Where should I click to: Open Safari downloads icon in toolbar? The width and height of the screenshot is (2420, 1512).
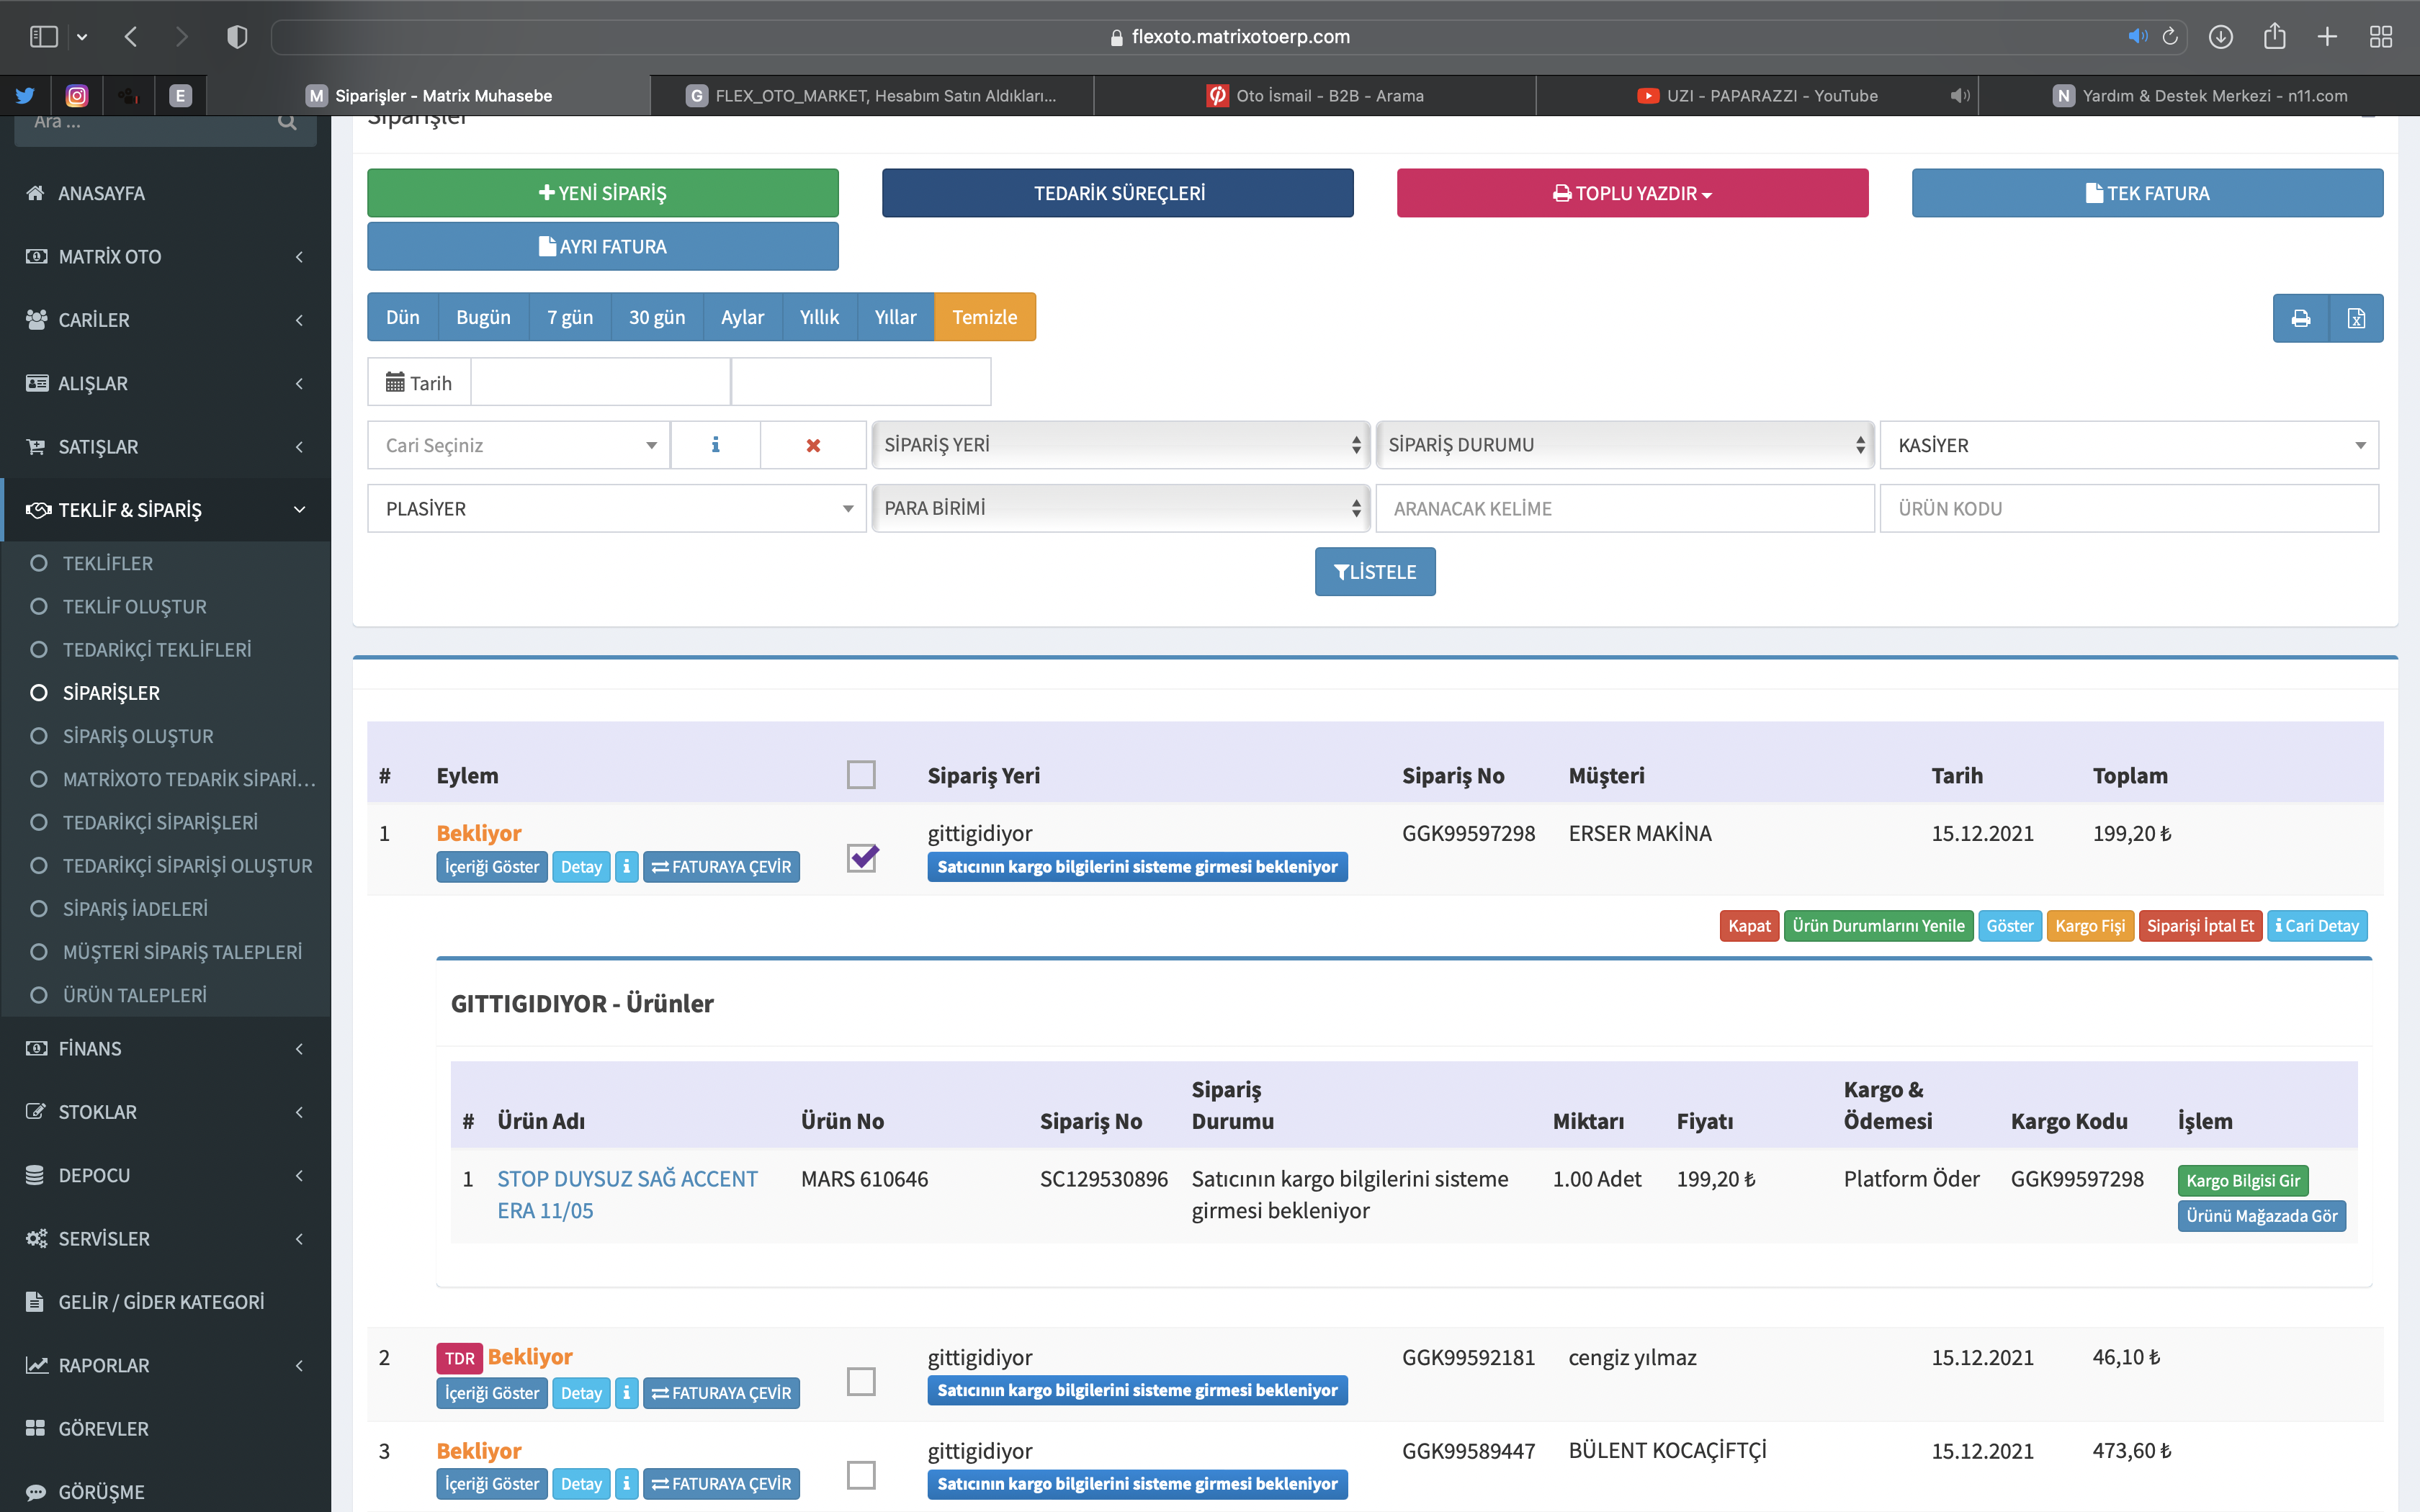click(x=2220, y=37)
